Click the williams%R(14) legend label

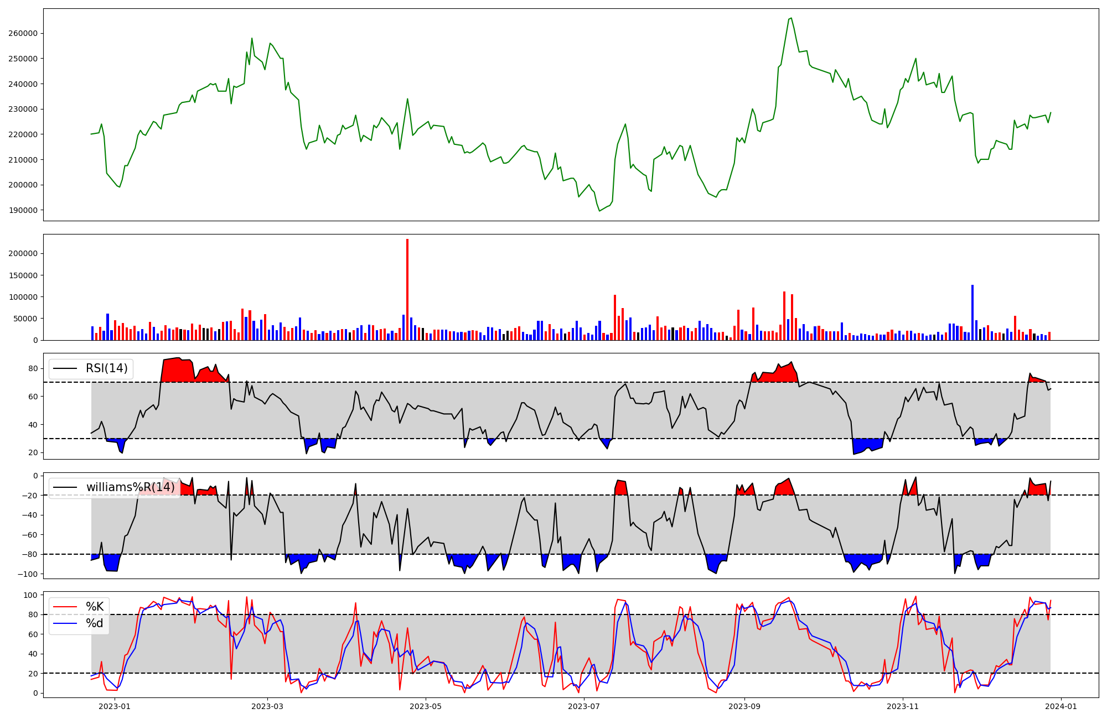(x=131, y=487)
